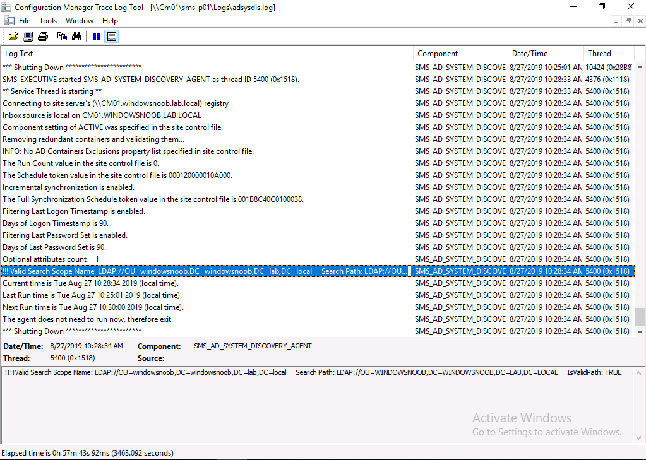
Task: Sort by the Component column header
Action: [460, 54]
